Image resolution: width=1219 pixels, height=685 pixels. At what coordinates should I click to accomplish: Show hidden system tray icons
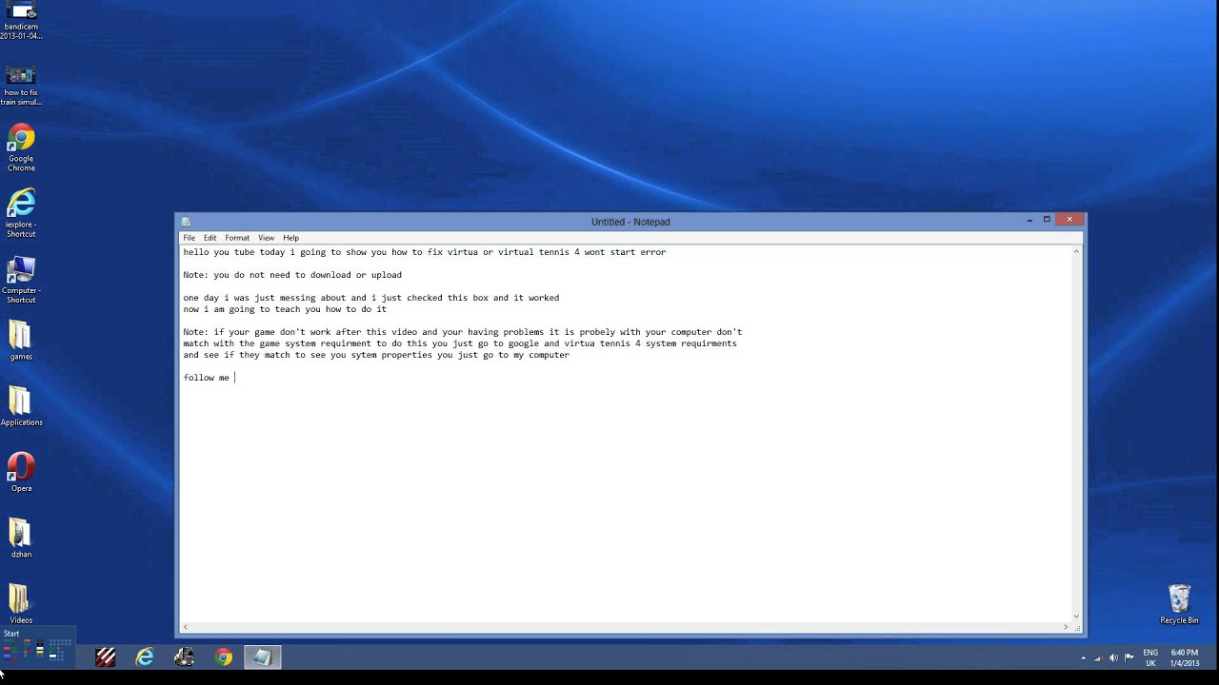tap(1083, 657)
